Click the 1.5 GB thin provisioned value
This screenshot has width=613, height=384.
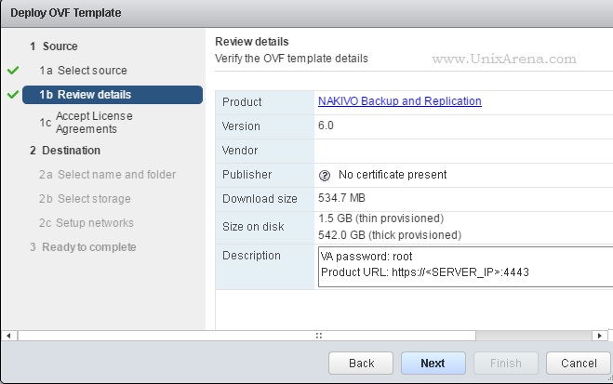381,218
